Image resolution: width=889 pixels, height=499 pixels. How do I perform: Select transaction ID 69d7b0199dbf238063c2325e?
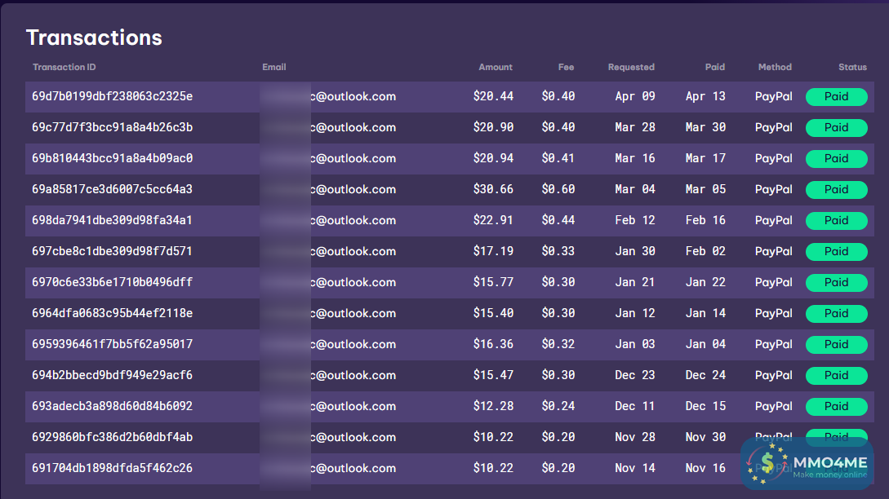113,96
